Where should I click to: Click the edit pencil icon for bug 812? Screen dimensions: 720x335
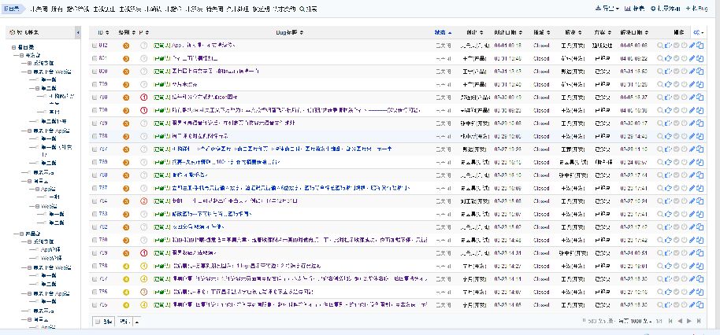point(692,46)
